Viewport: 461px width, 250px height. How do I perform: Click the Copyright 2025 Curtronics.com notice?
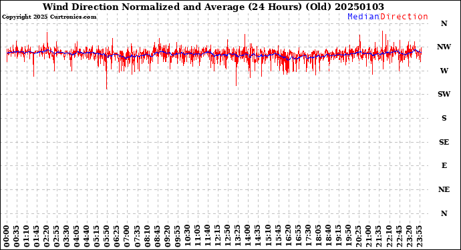49,17
